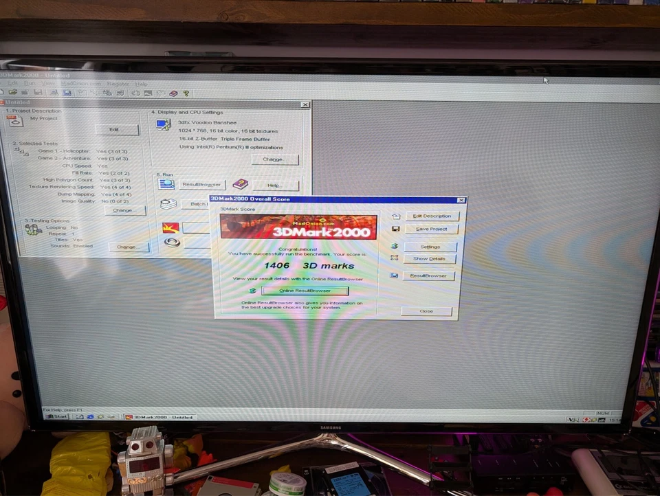The height and width of the screenshot is (496, 660).
Task: Open the Start menu on the taskbar
Action: [x=58, y=416]
